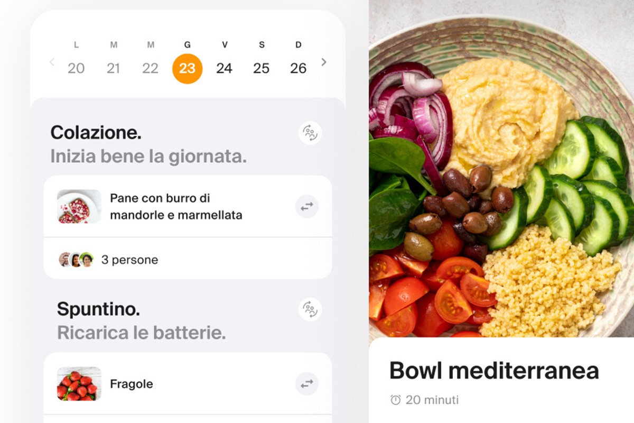Image resolution: width=634 pixels, height=423 pixels.
Task: Select Monday 20 in the calendar
Action: [76, 68]
